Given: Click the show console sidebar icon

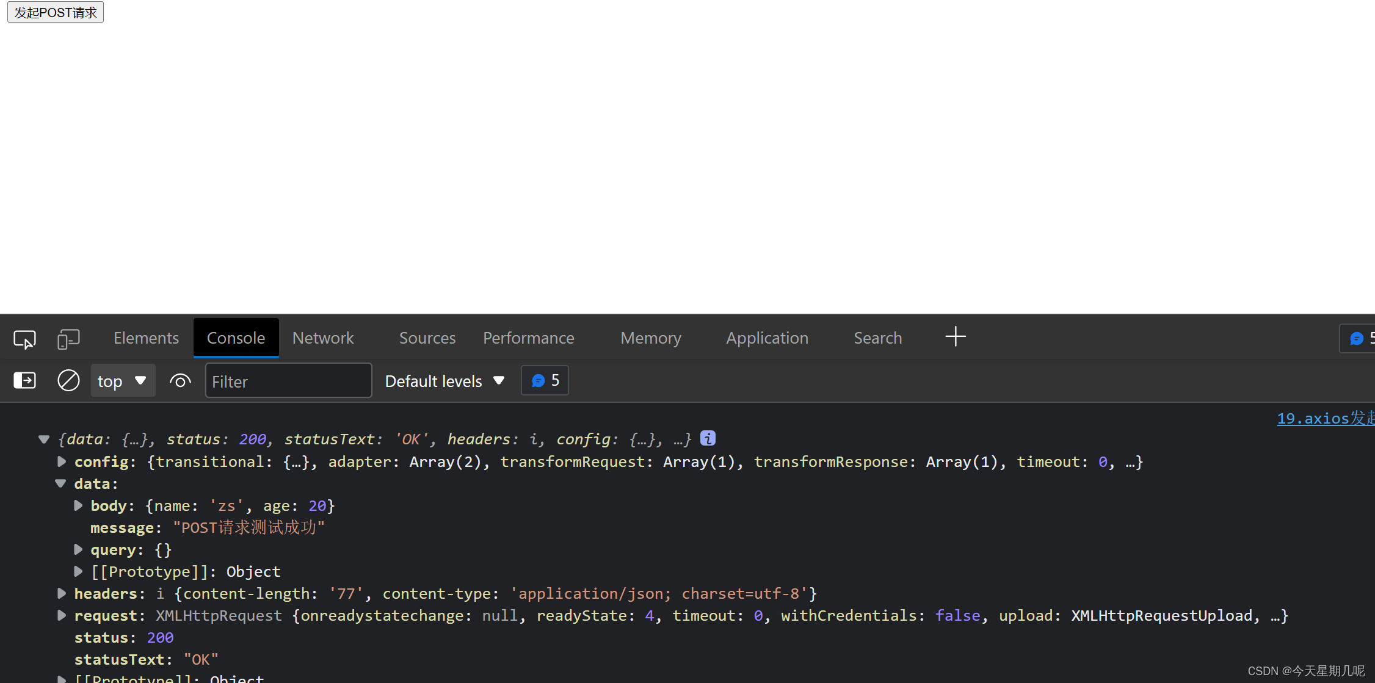Looking at the screenshot, I should (24, 381).
